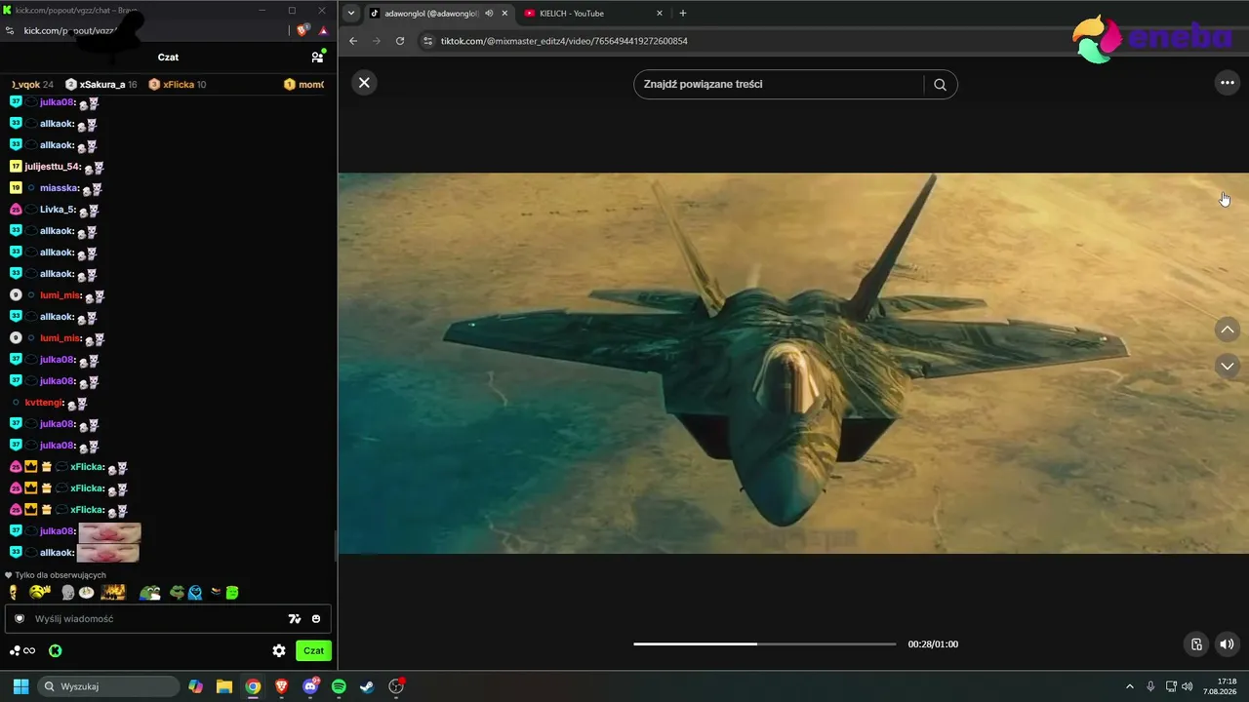Insert the yellow waving sad face emote
Image resolution: width=1249 pixels, height=702 pixels.
[x=40, y=592]
